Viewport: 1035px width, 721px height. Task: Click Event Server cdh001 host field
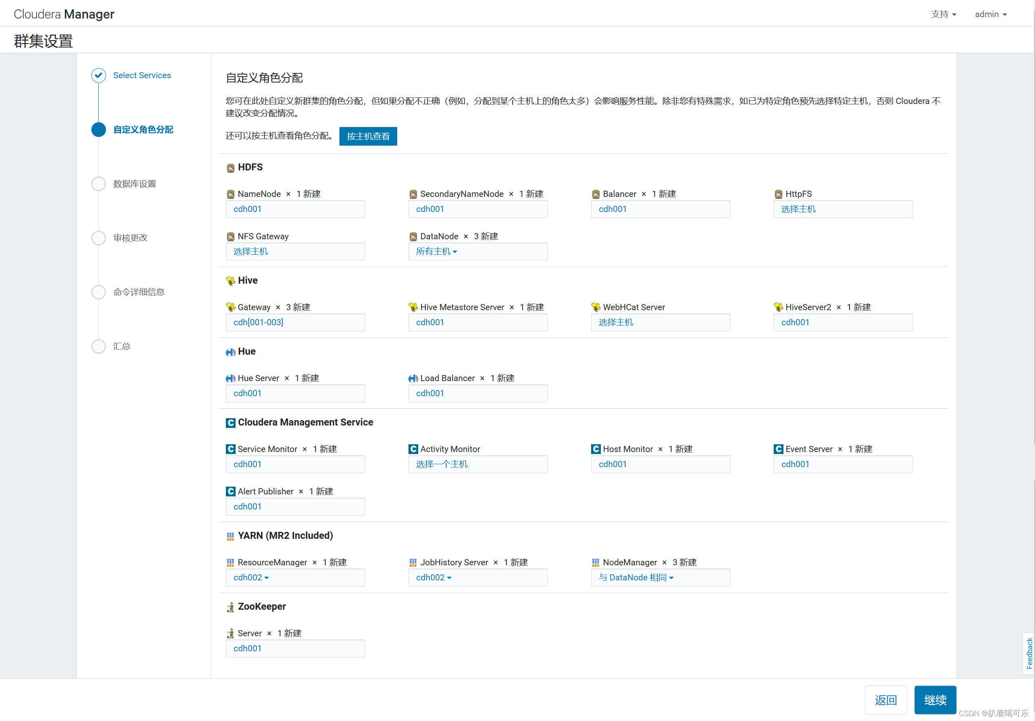click(x=843, y=464)
